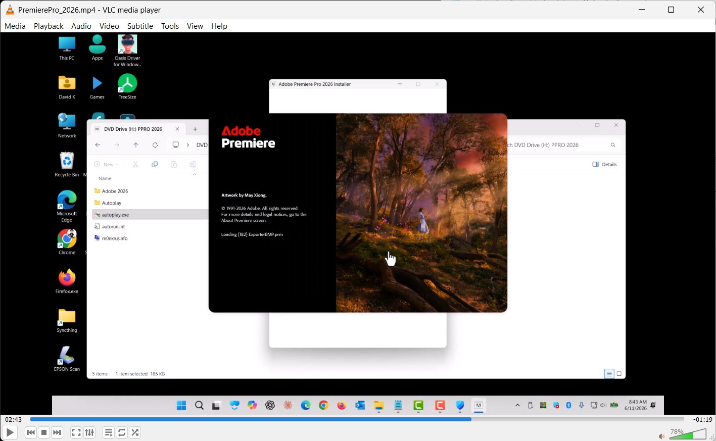716x441 pixels.
Task: Toggle the loop mode button
Action: click(x=122, y=432)
